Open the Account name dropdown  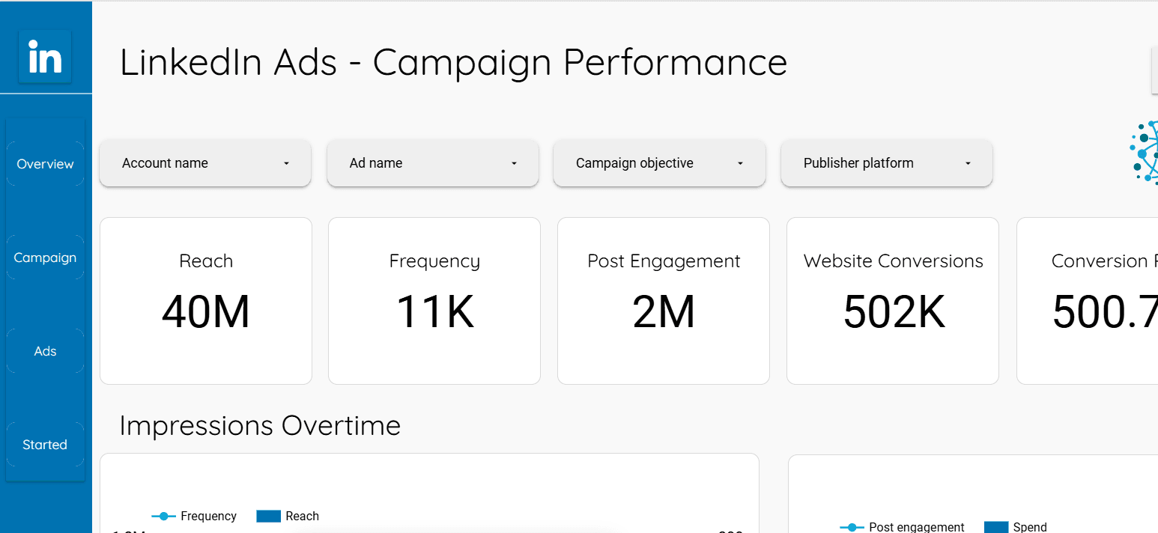pos(205,163)
